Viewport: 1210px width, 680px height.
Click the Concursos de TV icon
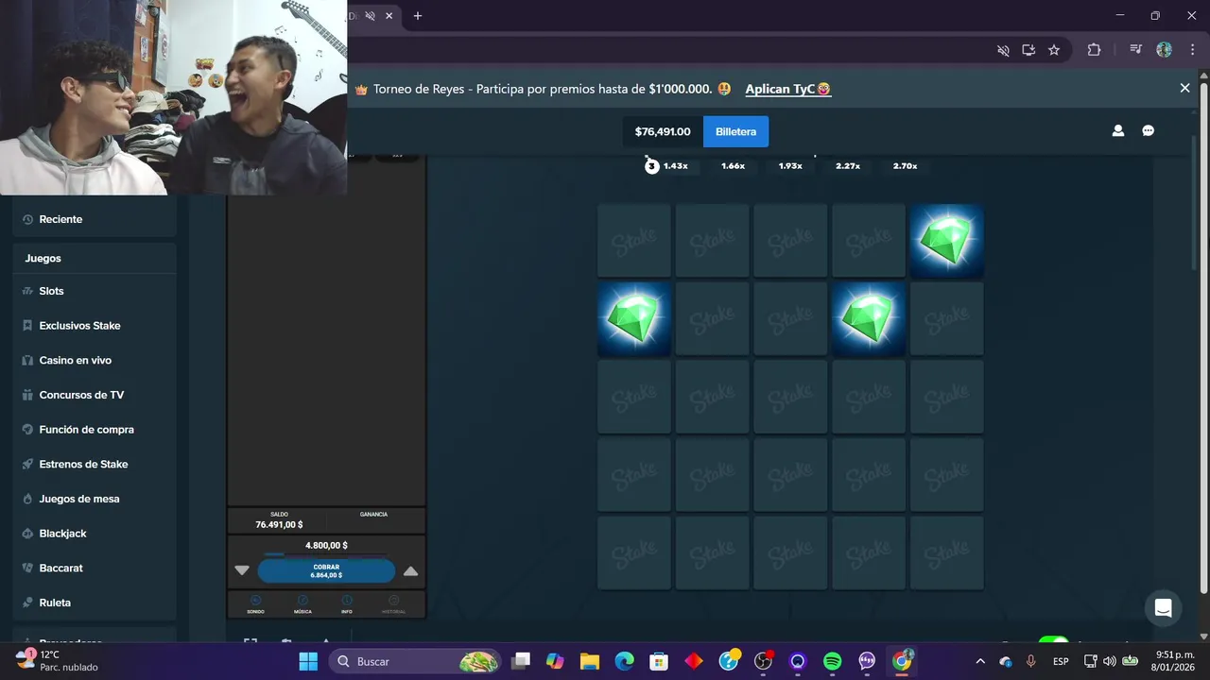27,395
